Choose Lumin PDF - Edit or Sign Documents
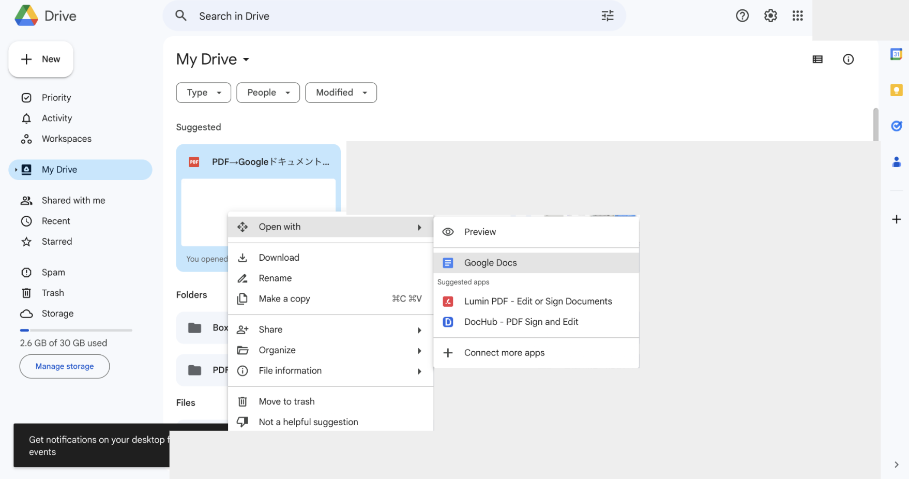 tap(536, 301)
